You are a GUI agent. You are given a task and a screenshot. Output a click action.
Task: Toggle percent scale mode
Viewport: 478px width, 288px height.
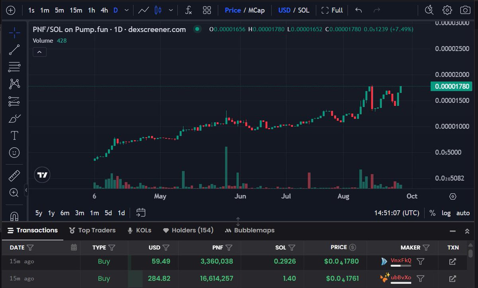click(x=433, y=213)
